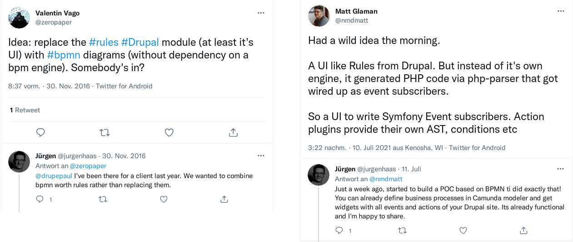Share Jürgen's reply to @nmdmatt
Image resolution: width=573 pixels, height=242 pixels.
[x=523, y=230]
